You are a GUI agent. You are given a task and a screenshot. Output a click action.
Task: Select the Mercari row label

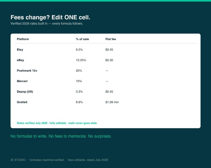click(x=22, y=81)
